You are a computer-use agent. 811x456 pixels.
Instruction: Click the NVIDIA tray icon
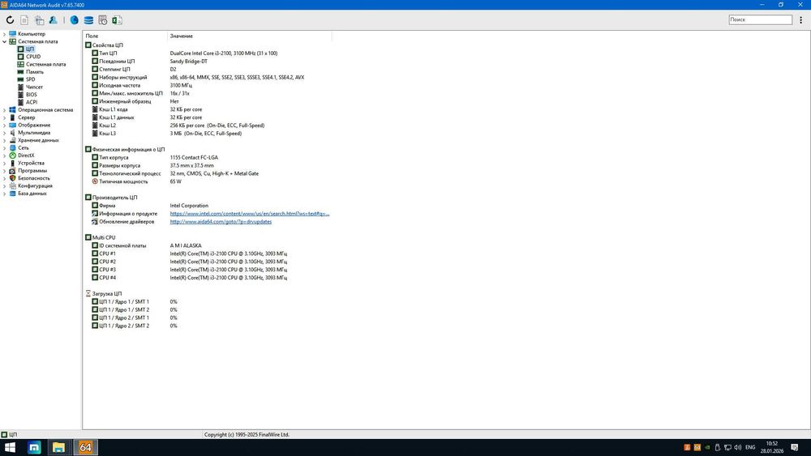coord(707,447)
